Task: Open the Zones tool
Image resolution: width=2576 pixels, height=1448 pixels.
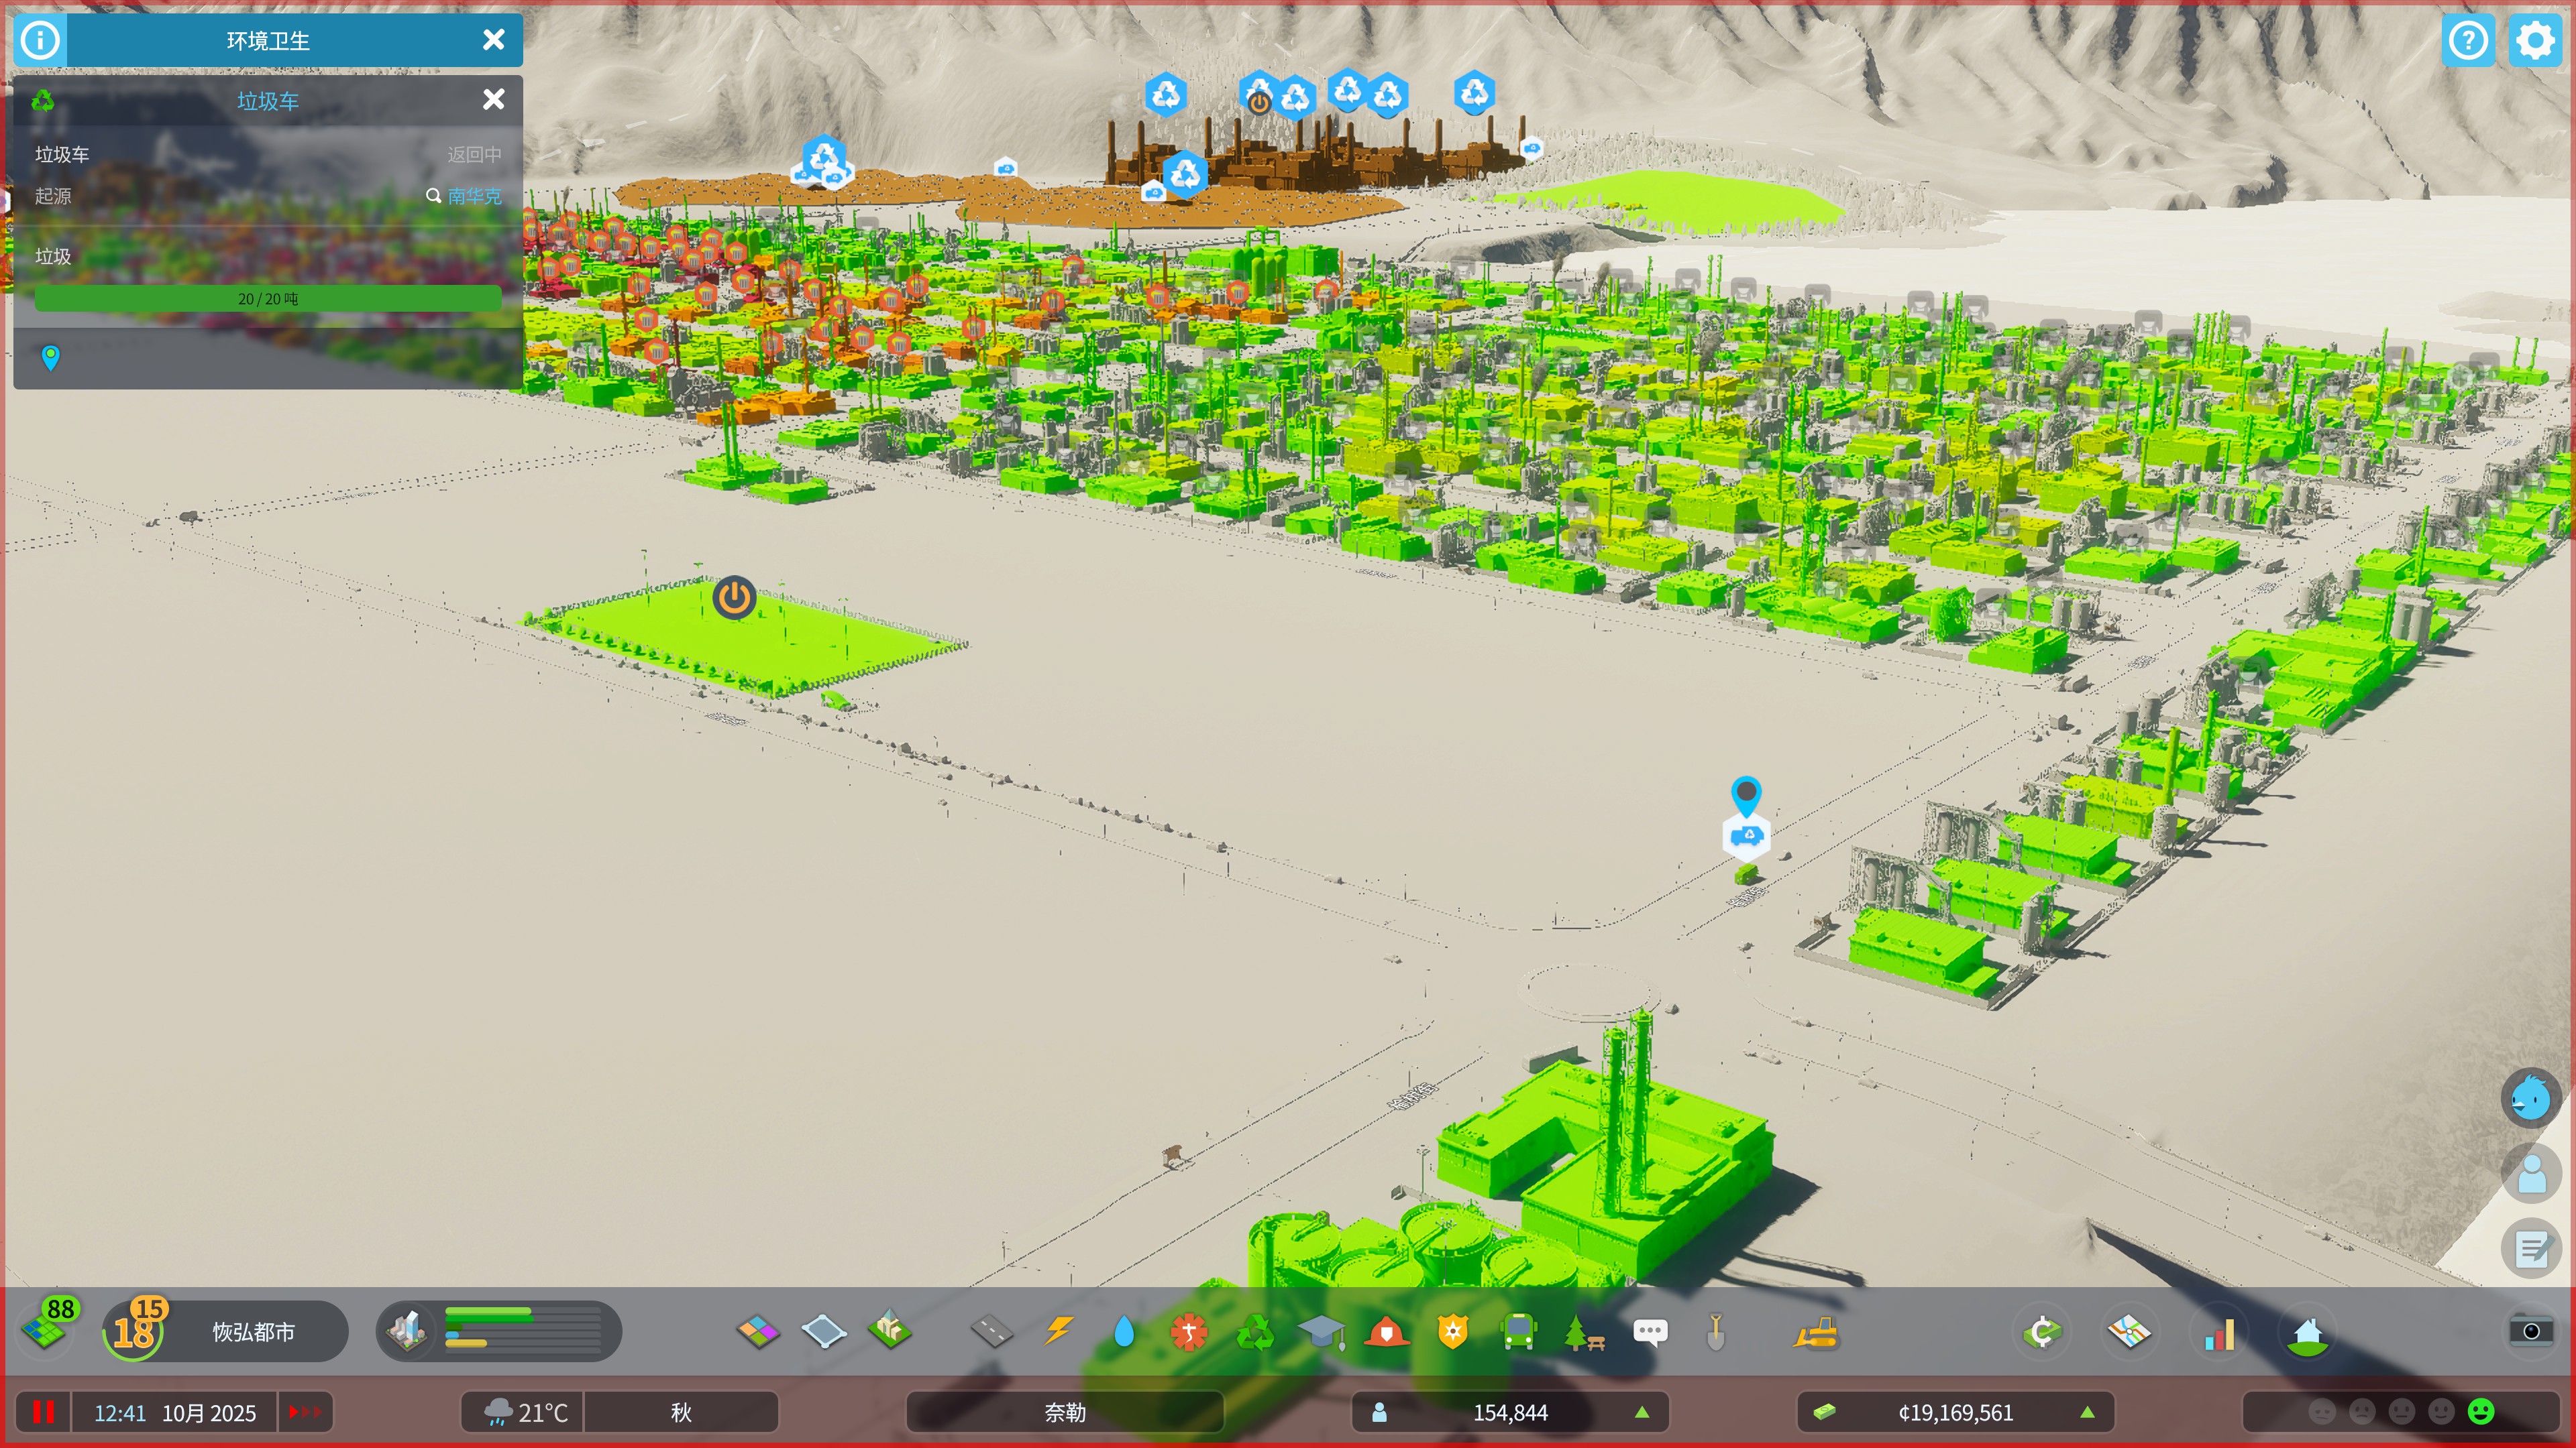Action: pyautogui.click(x=758, y=1332)
